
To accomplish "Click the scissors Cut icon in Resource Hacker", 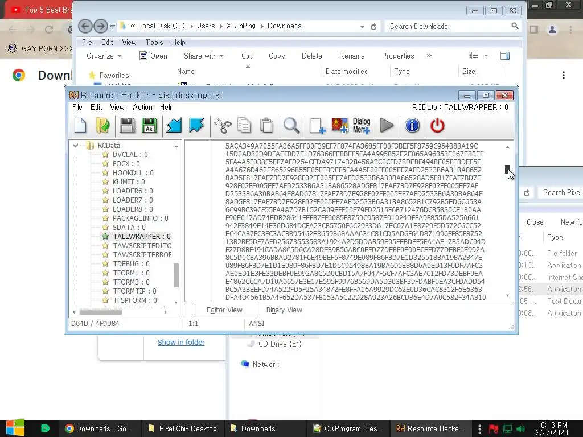I will click(x=223, y=126).
